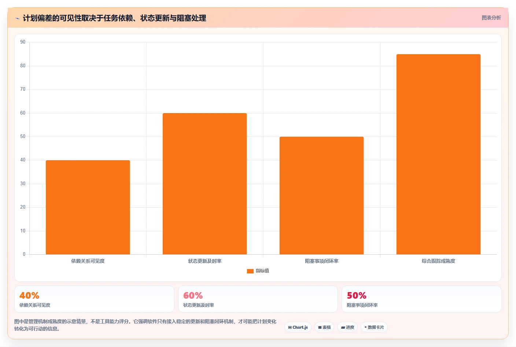516x347 pixels.
Task: Click the 依赖关系可见度 x-axis label
Action: (x=88, y=261)
